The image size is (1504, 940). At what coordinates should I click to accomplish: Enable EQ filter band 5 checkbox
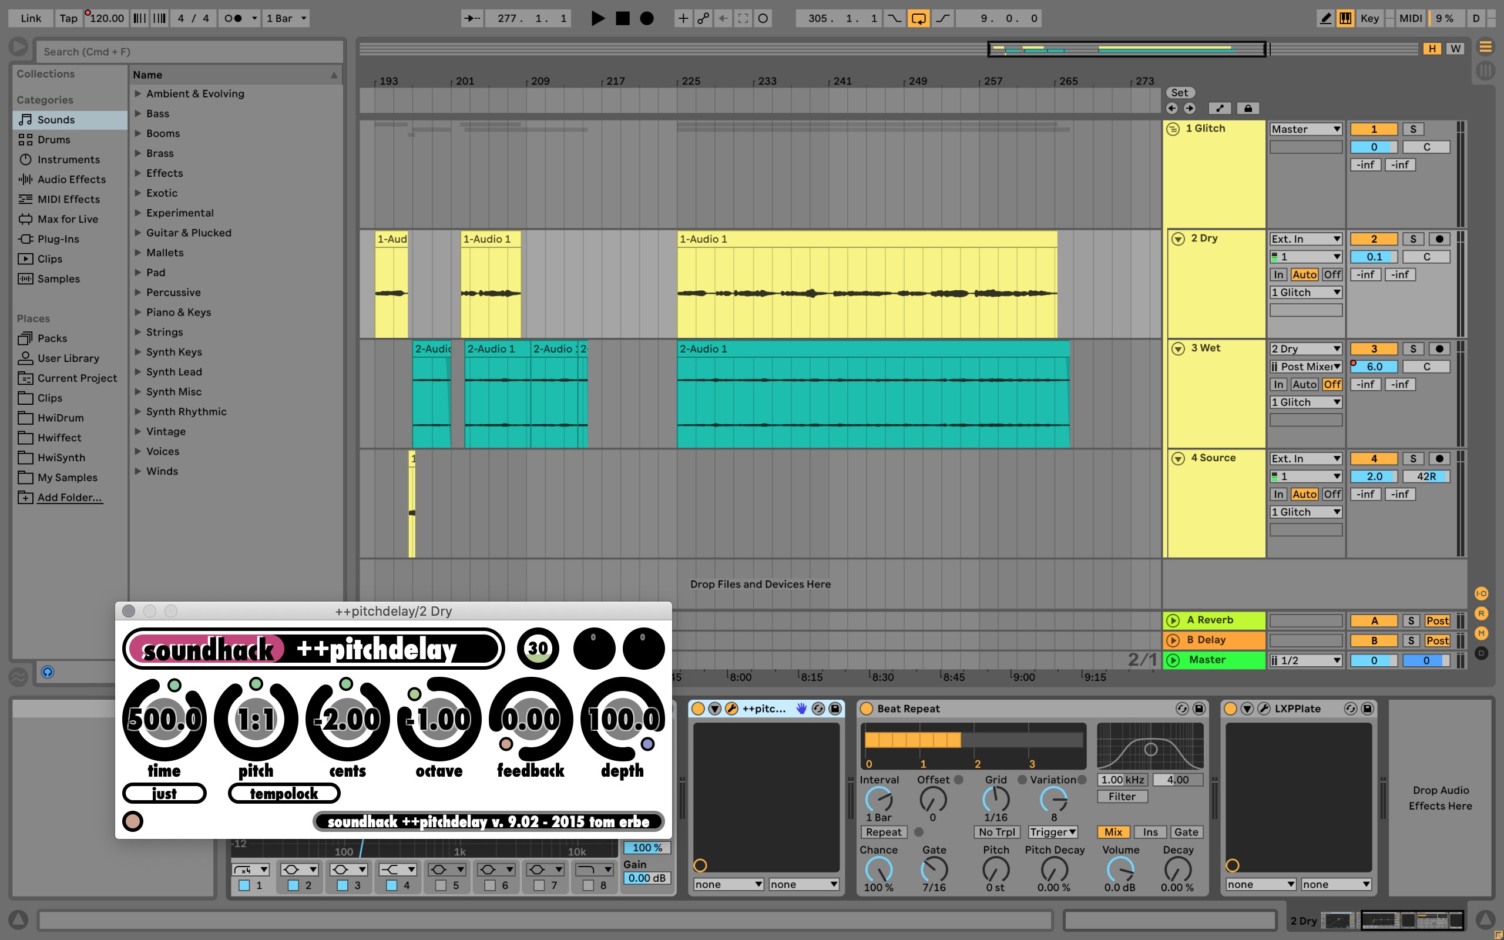coord(441,885)
